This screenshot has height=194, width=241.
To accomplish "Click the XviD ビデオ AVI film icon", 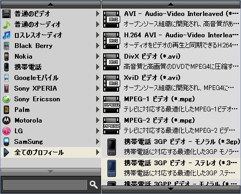I will pos(111,83).
